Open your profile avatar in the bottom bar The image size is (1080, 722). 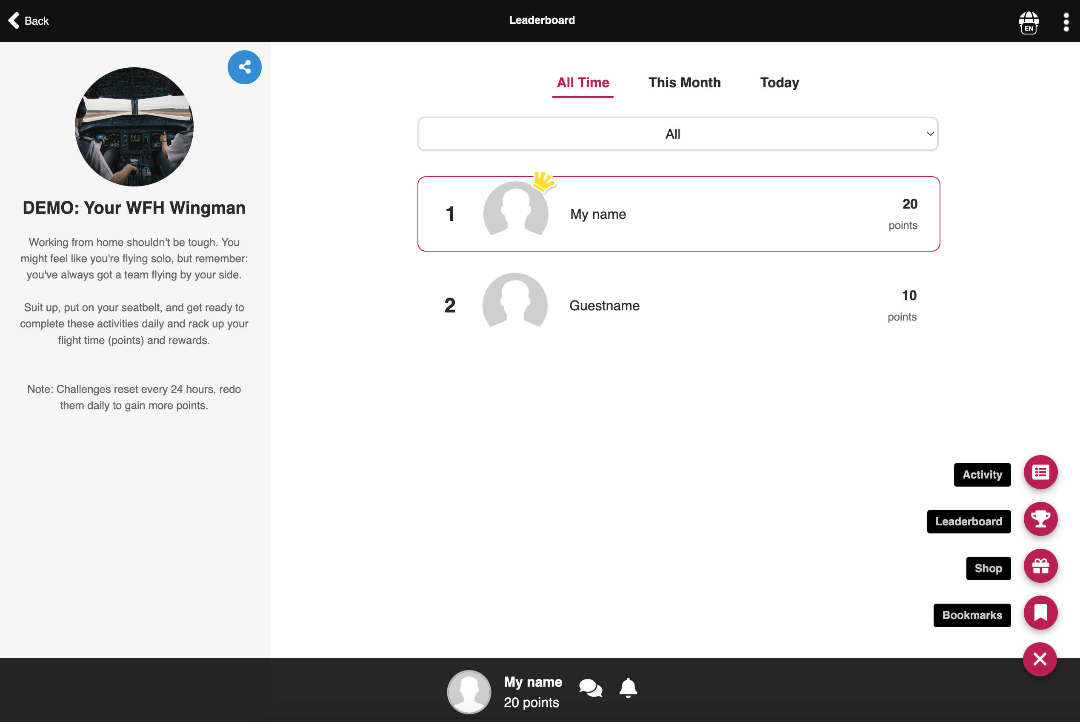coord(469,691)
